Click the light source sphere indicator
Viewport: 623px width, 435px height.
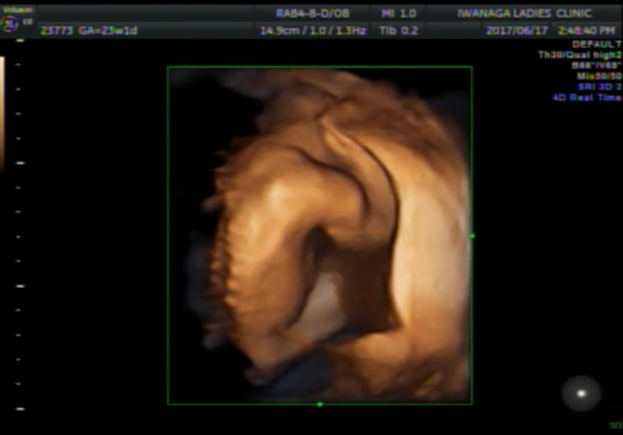tap(581, 393)
